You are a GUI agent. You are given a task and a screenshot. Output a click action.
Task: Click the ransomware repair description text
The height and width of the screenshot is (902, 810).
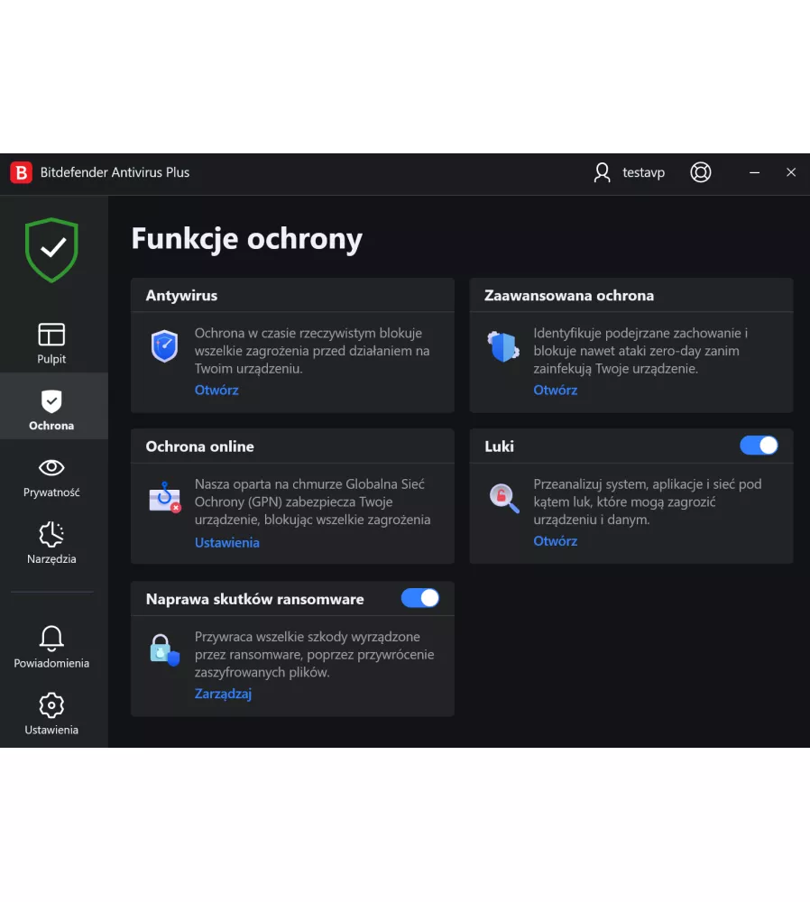(314, 655)
